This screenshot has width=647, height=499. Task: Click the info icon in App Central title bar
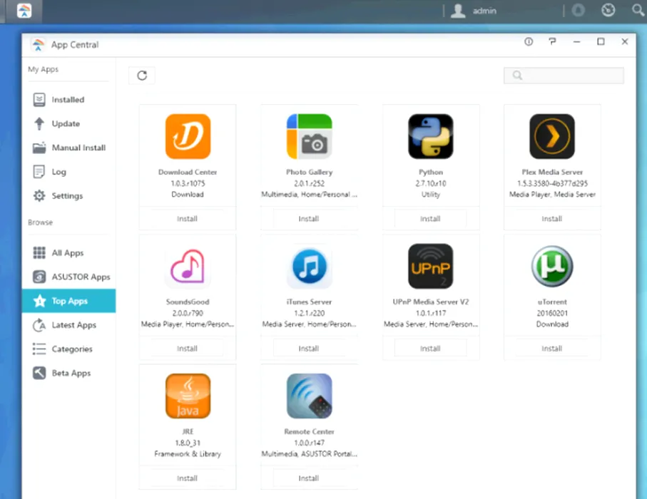[529, 41]
